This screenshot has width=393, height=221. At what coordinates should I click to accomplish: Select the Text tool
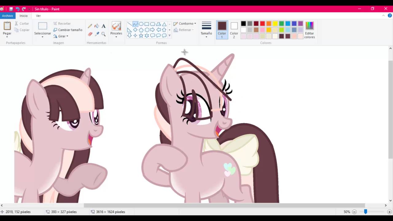click(103, 26)
